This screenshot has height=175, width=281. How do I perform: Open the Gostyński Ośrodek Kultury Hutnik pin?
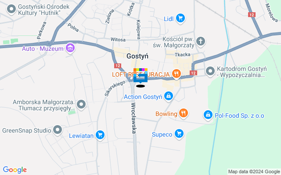click(x=11, y=9)
